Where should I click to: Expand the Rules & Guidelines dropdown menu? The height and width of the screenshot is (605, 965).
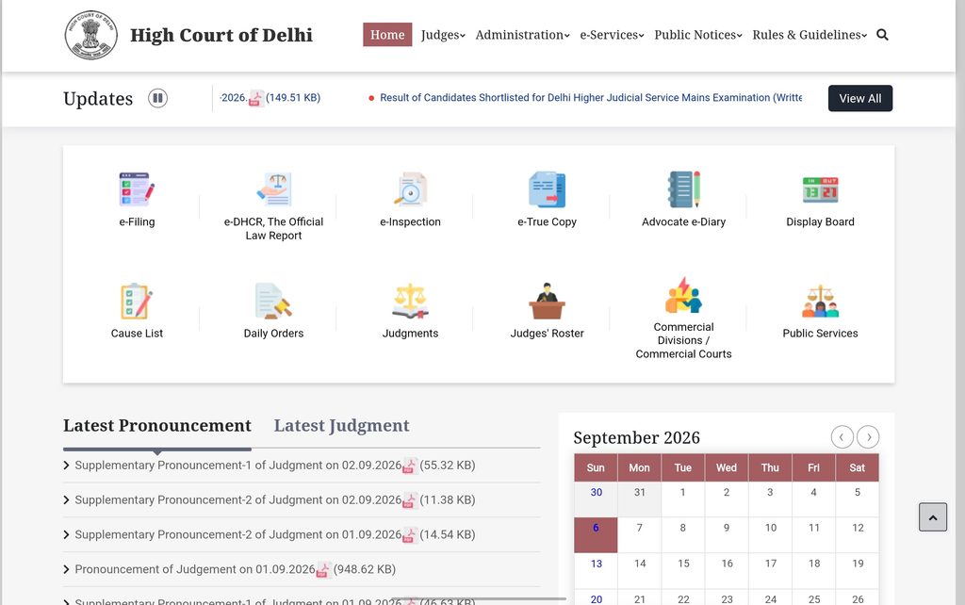click(x=810, y=35)
